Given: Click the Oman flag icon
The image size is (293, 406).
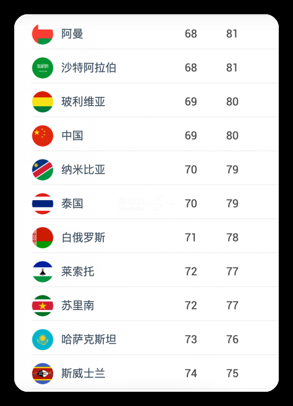Looking at the screenshot, I should click(42, 34).
